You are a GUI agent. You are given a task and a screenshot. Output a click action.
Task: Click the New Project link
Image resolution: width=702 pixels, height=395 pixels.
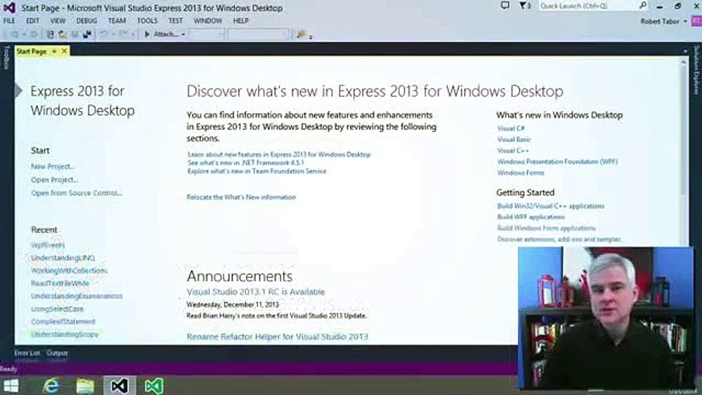point(52,166)
